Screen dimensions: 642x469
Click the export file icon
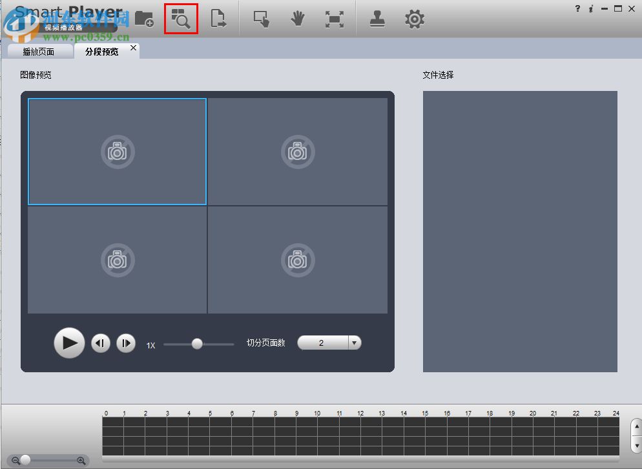[218, 19]
